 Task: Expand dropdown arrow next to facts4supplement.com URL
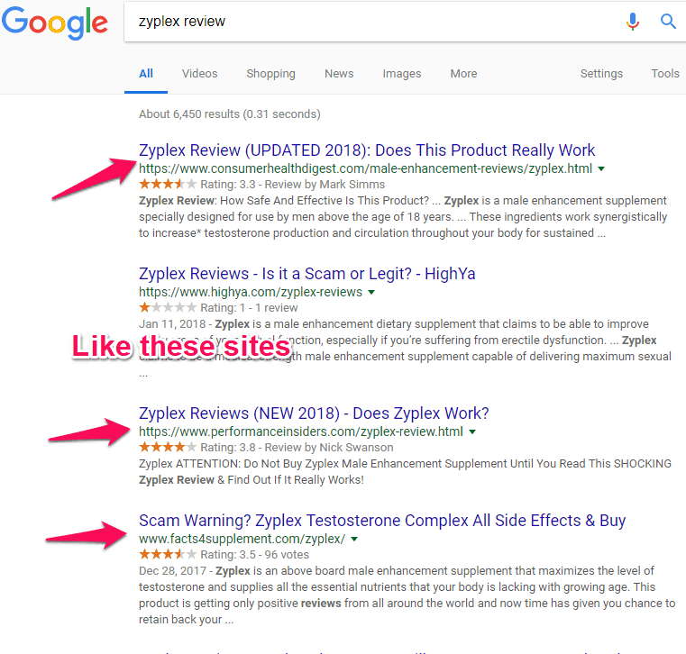click(x=354, y=539)
